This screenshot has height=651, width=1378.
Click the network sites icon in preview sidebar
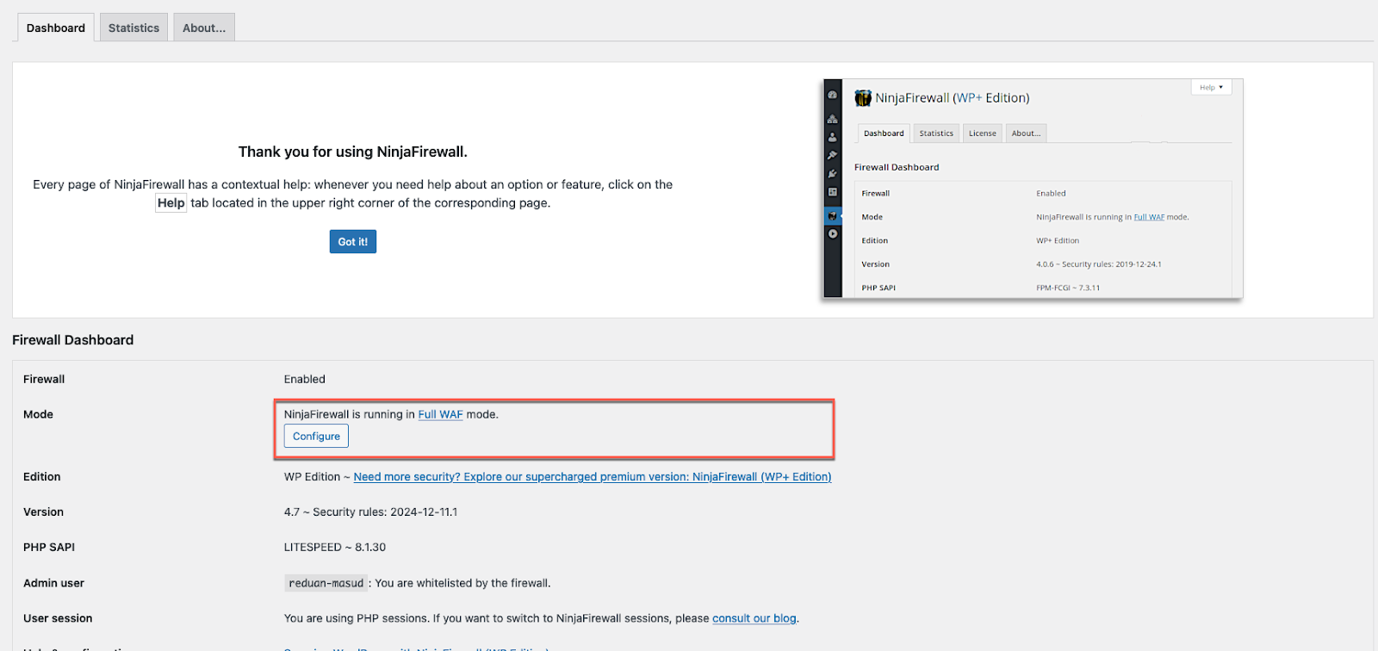pos(832,119)
